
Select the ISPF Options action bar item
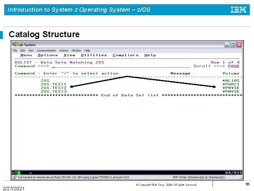coord(48,55)
